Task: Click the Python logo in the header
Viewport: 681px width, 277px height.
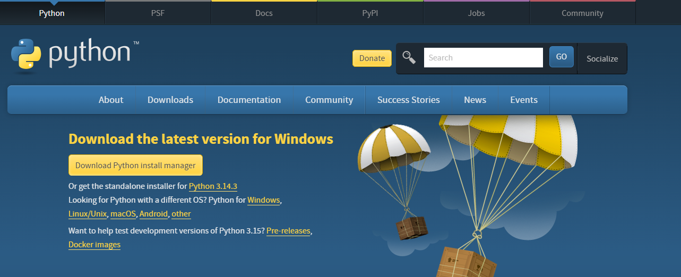Action: (x=74, y=54)
